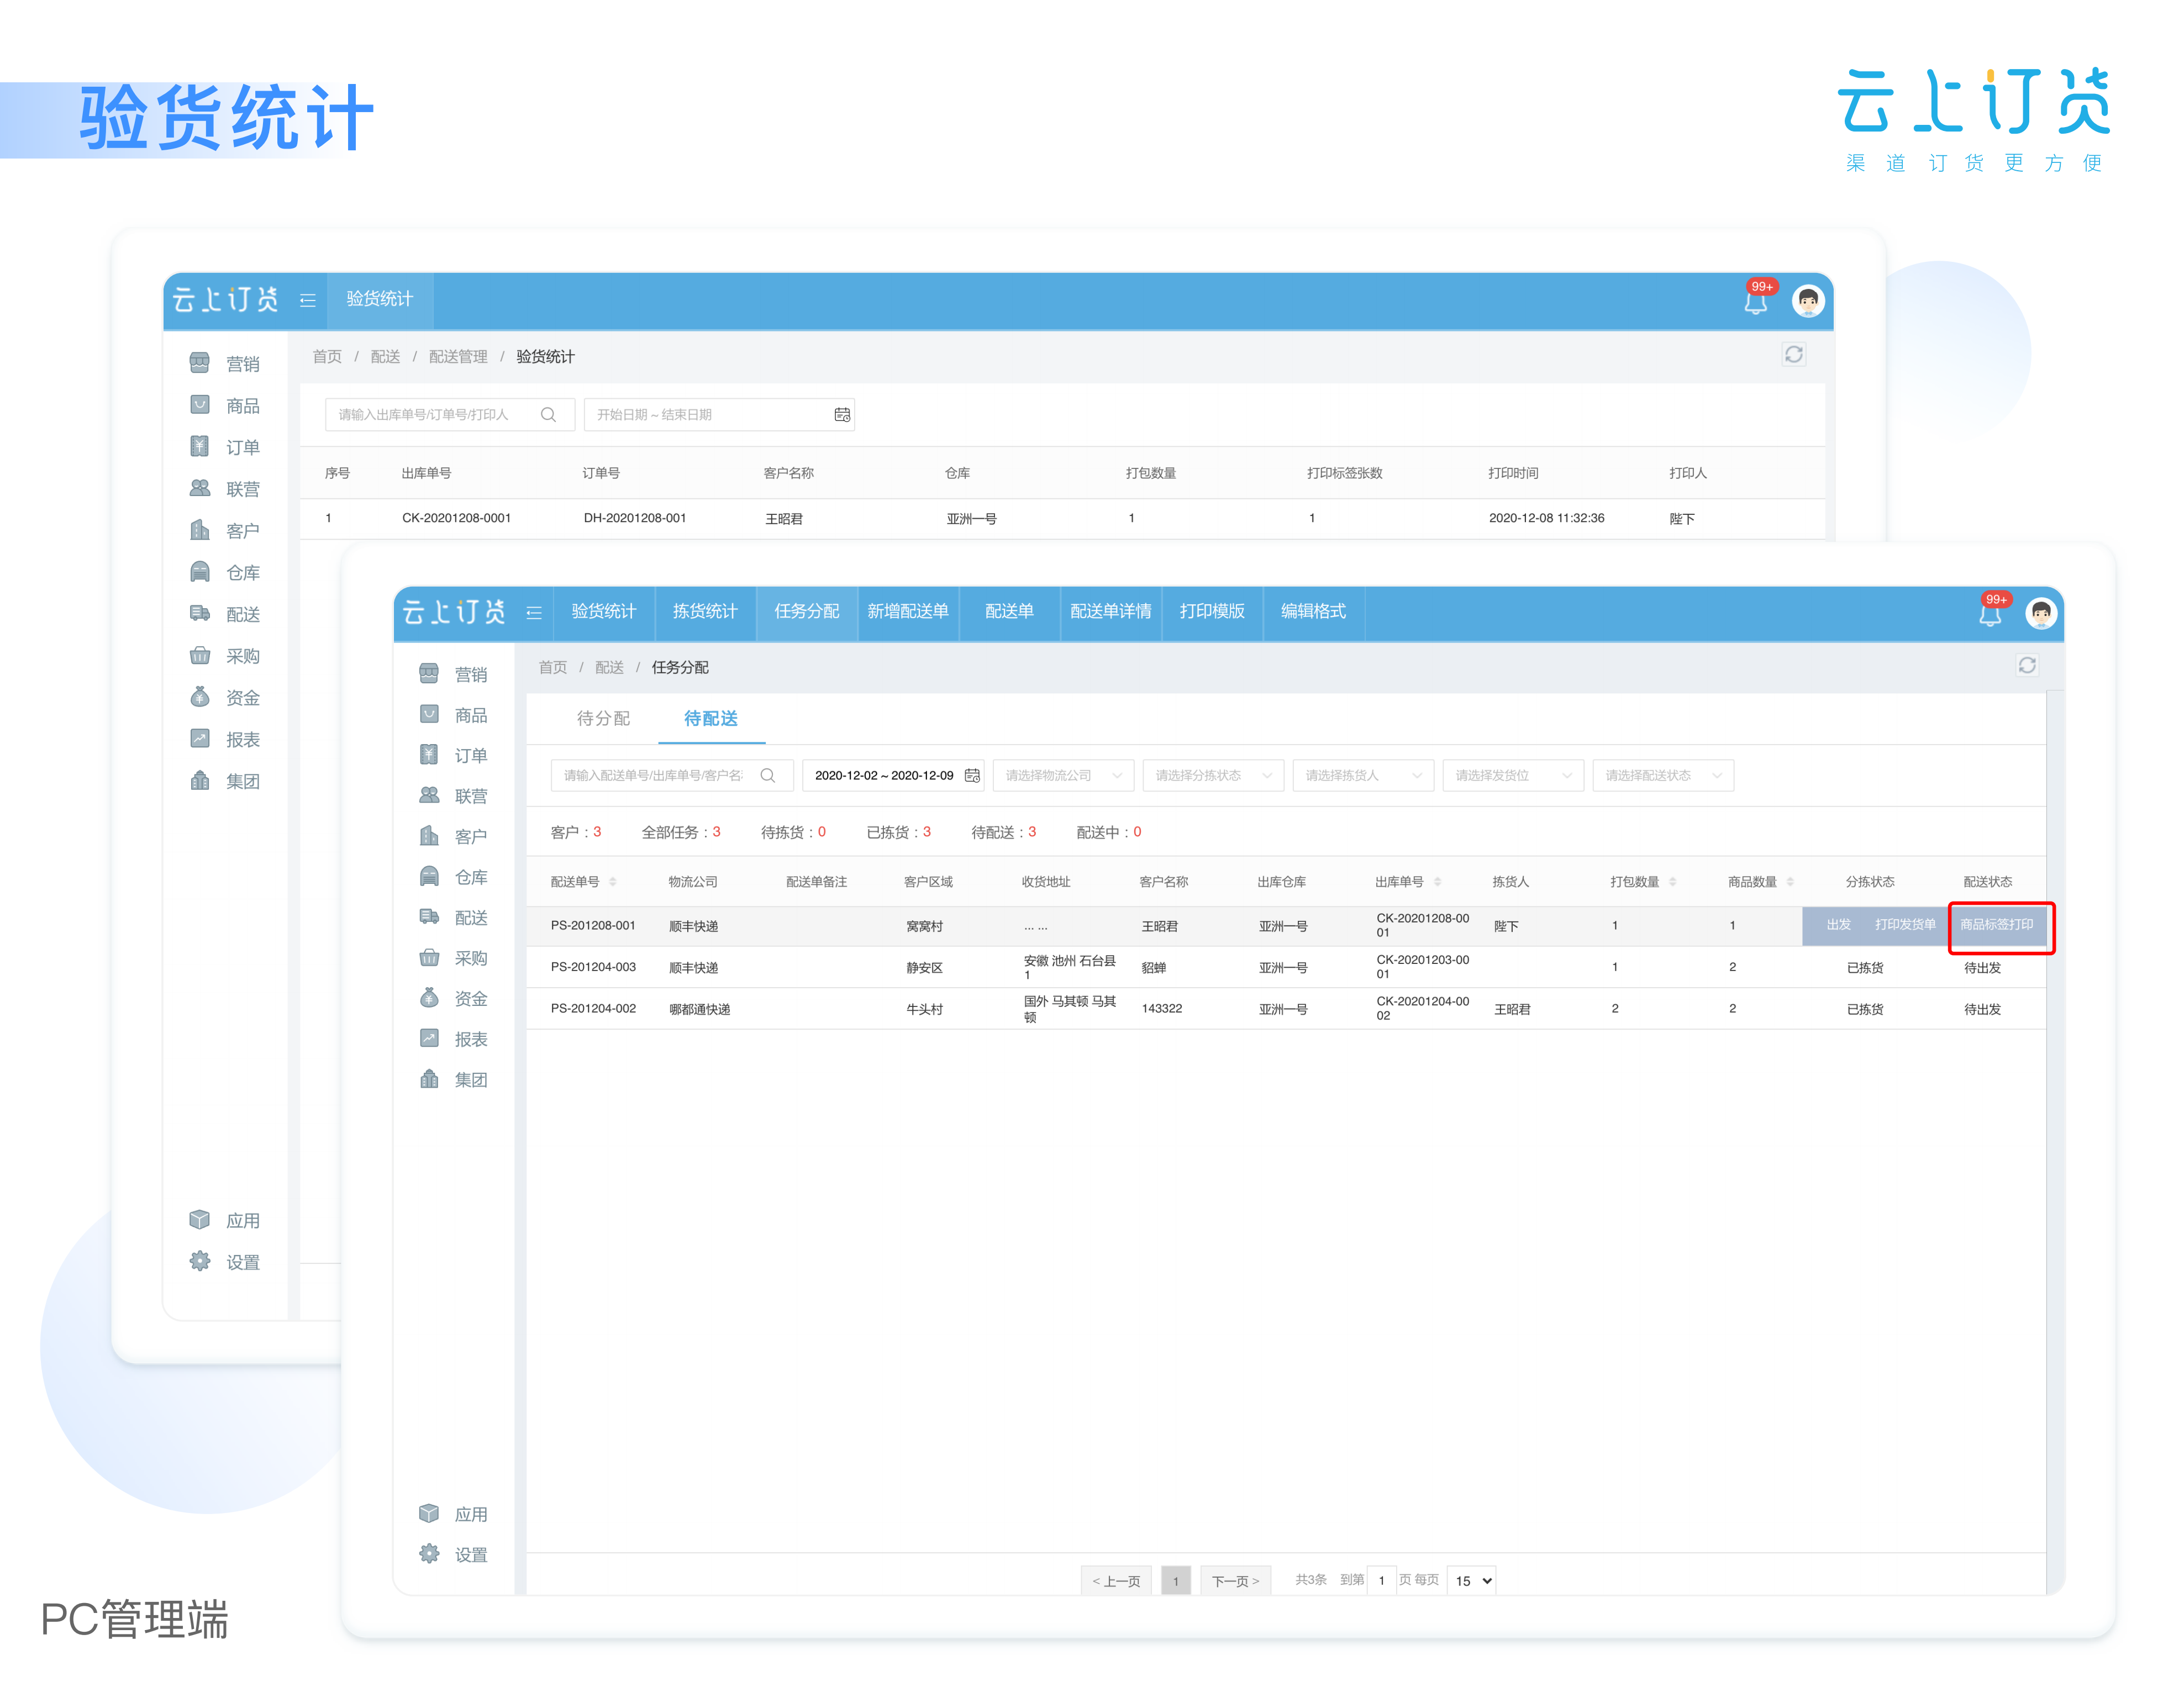The width and height of the screenshot is (2163, 1708).
Task: Go to next page with 下一页
Action: tap(1235, 1581)
